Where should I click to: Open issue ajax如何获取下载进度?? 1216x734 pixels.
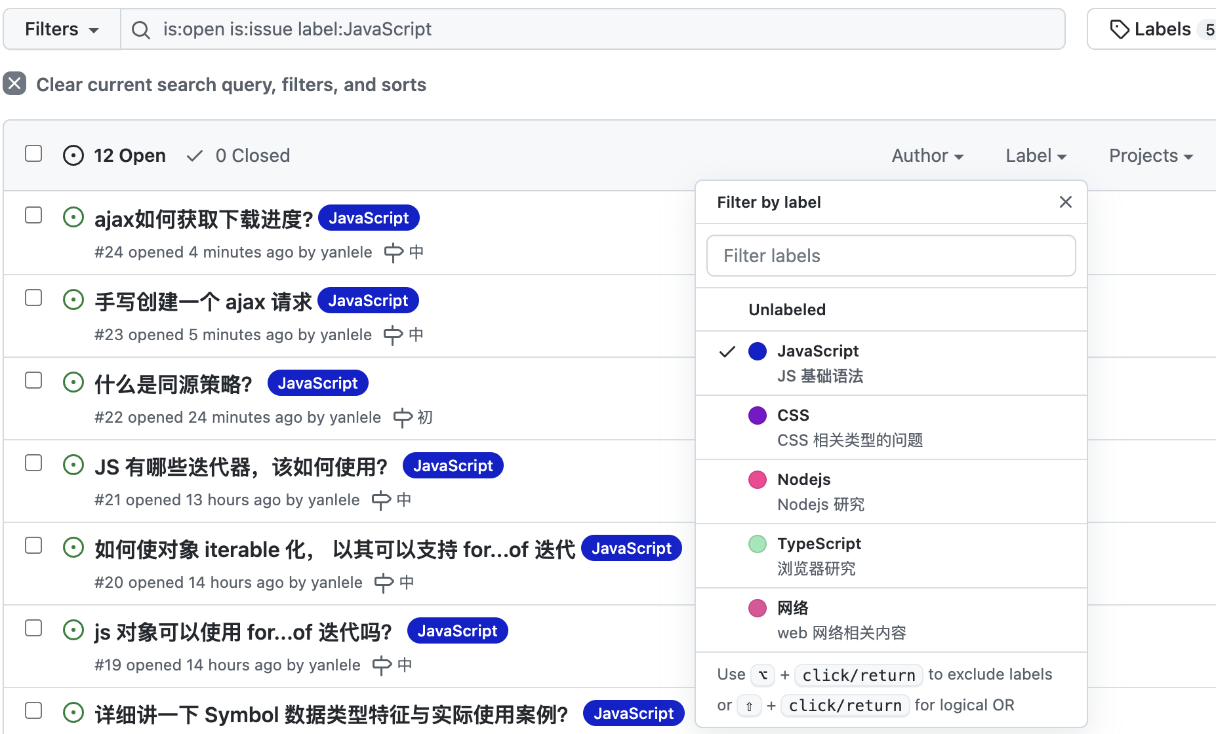pos(203,219)
